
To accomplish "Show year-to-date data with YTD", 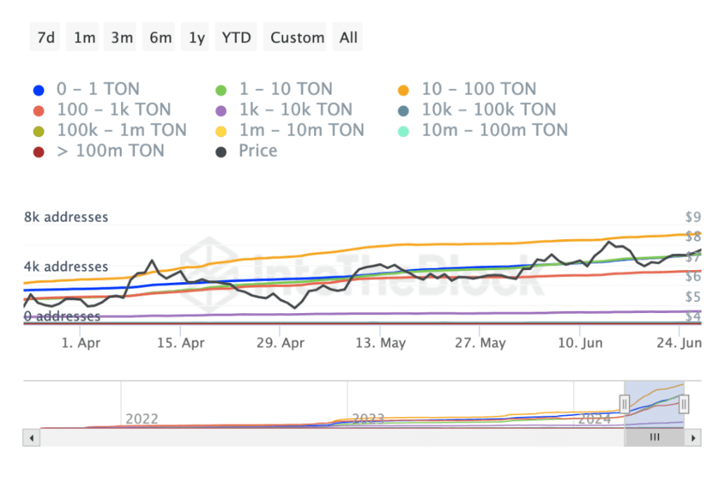I will tap(237, 38).
